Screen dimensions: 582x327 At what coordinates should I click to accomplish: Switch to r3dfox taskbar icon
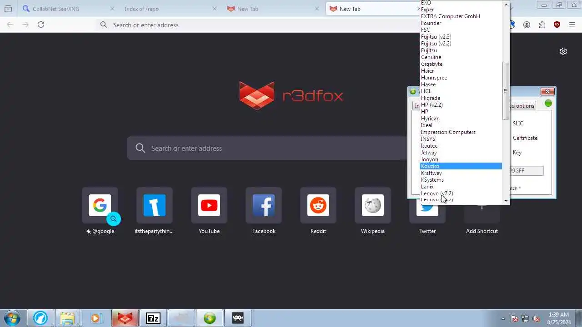tap(125, 318)
